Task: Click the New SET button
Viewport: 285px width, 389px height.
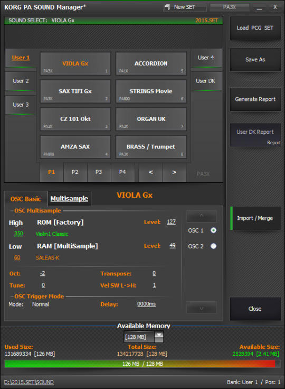Action: 185,7
